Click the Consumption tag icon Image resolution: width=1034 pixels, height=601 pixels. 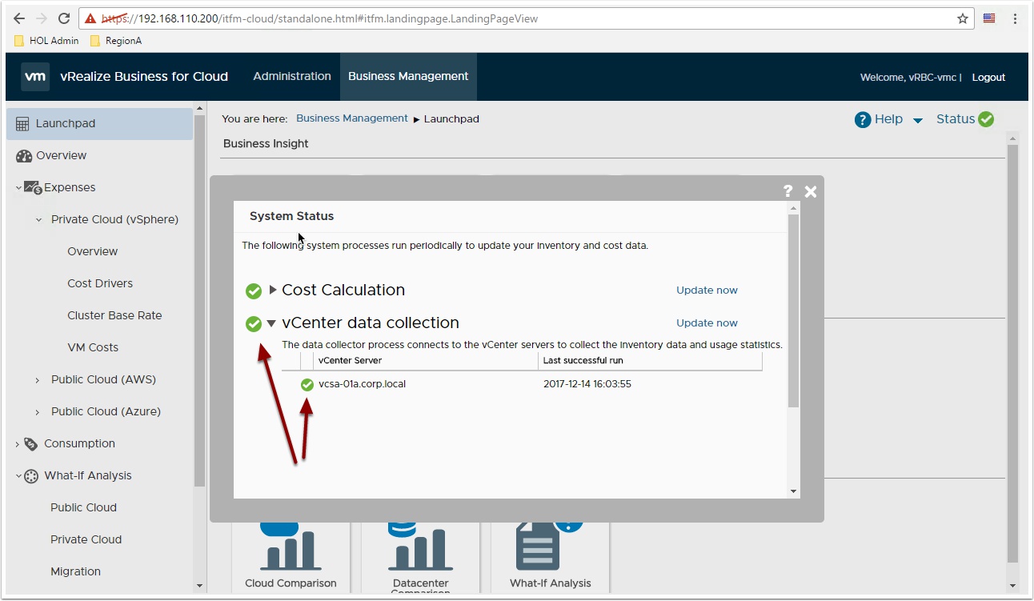pos(31,444)
